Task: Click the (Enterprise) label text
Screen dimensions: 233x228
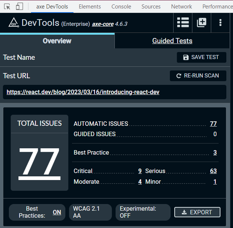Action: 76,24
